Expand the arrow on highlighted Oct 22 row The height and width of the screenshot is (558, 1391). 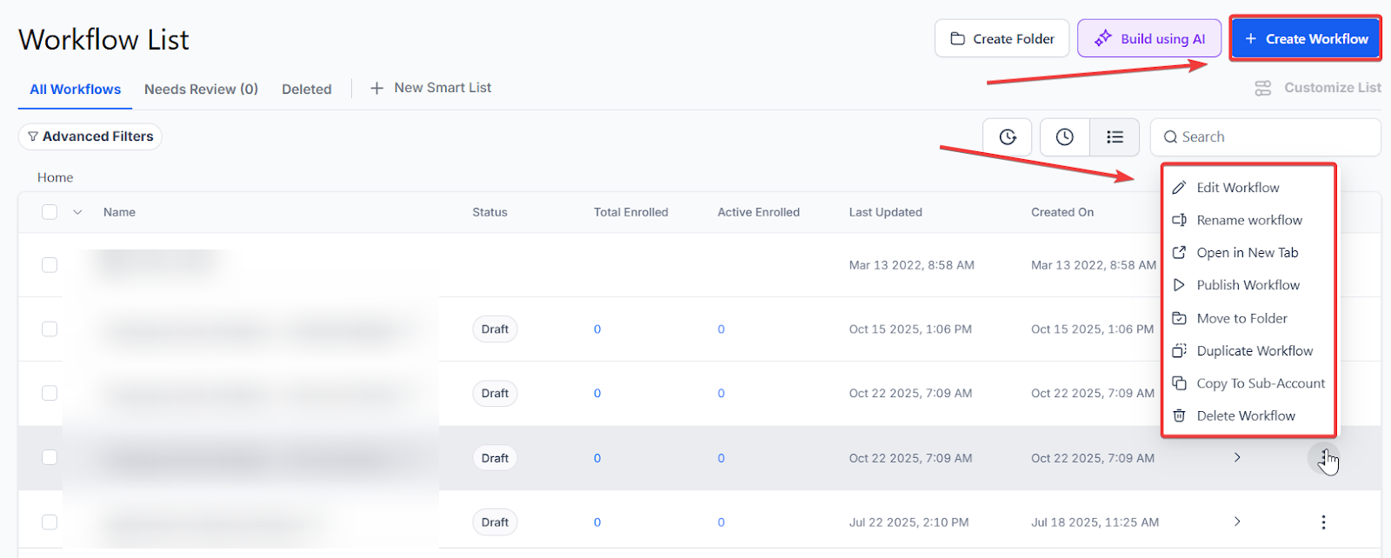coord(1237,458)
